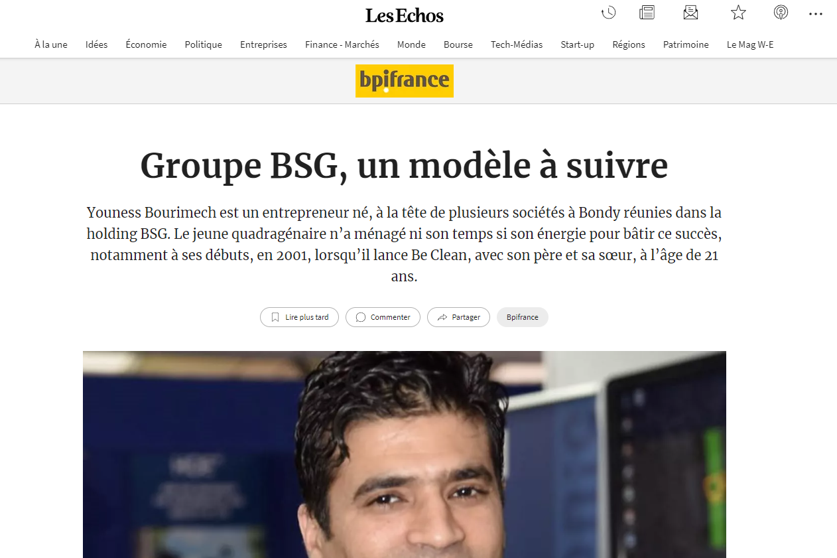Click the favorites star icon
This screenshot has width=837, height=558.
(x=738, y=13)
